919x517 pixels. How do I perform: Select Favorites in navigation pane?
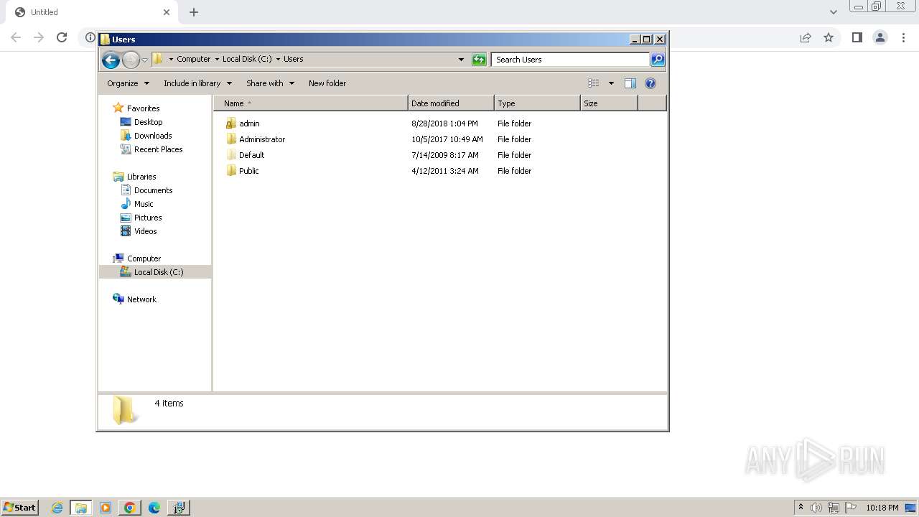point(143,108)
